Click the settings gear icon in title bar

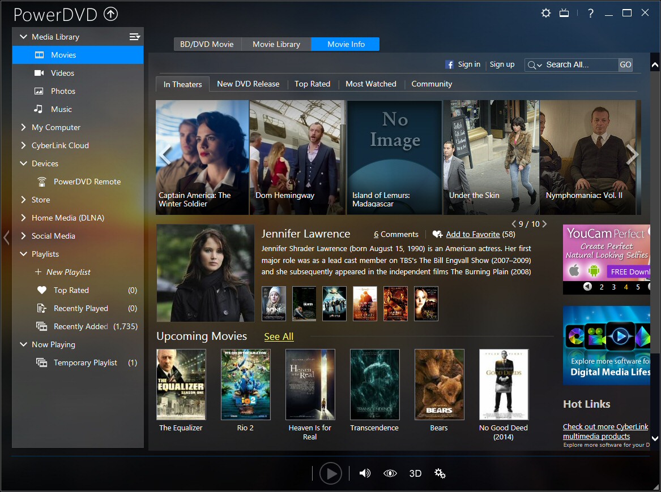tap(546, 13)
